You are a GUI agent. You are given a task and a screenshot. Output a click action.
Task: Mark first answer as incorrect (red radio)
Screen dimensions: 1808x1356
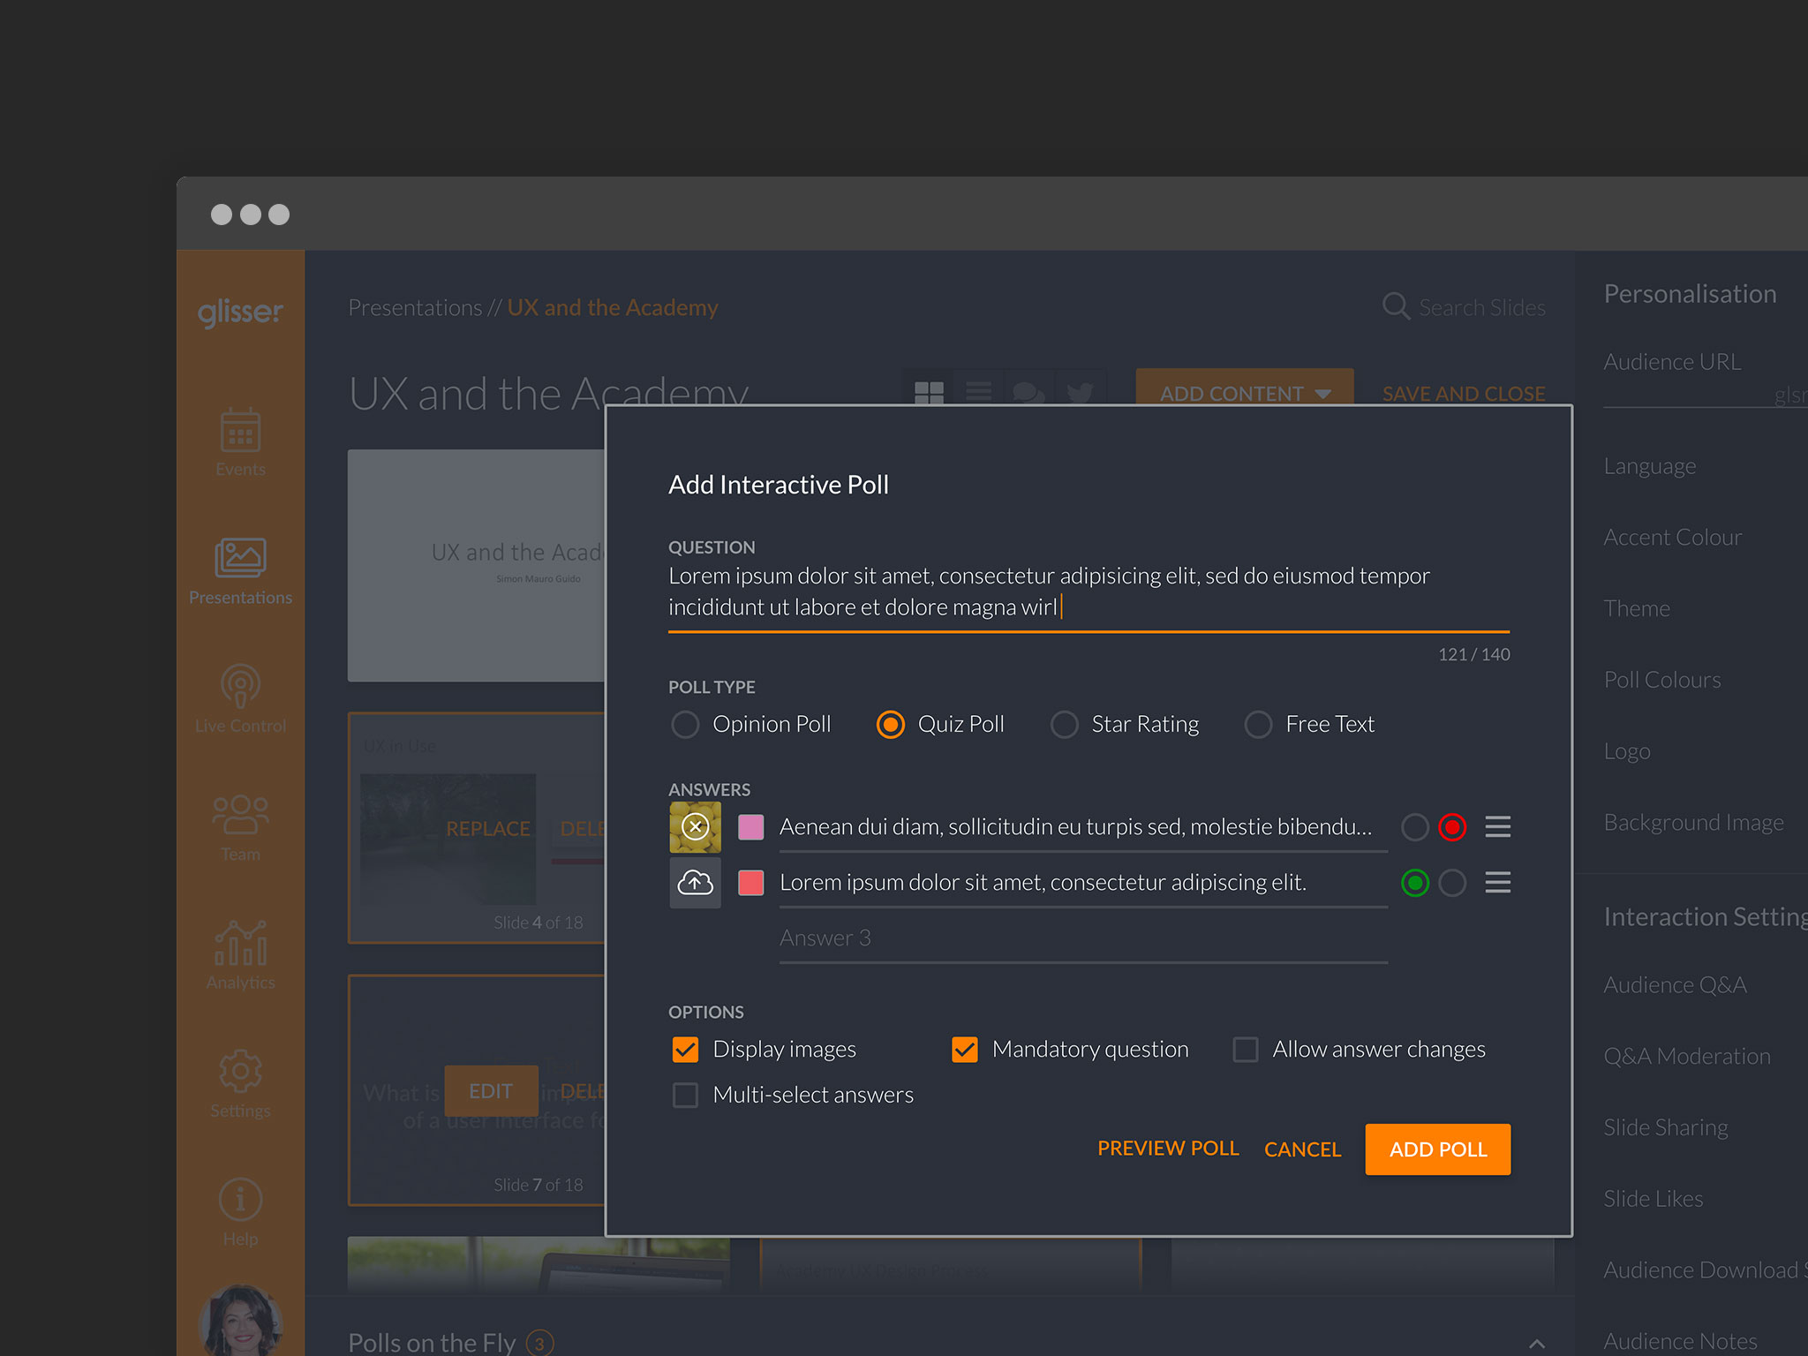(1452, 827)
